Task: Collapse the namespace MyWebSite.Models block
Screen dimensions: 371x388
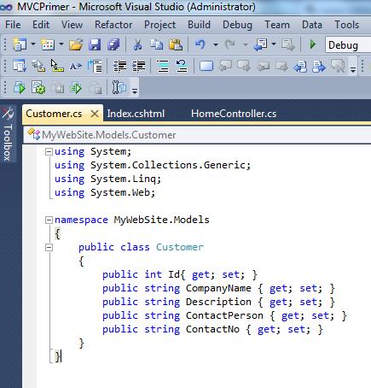Action: (x=49, y=220)
